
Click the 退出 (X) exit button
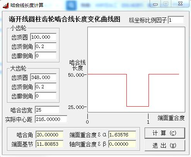[x=165, y=145]
